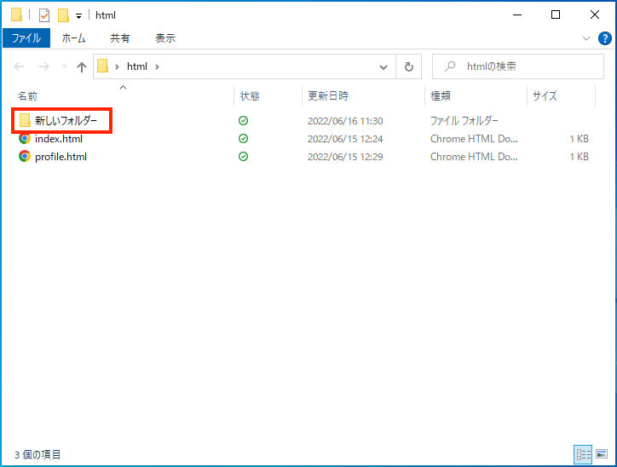
Task: Expand the chevron after html in the address bar
Action: coord(157,66)
